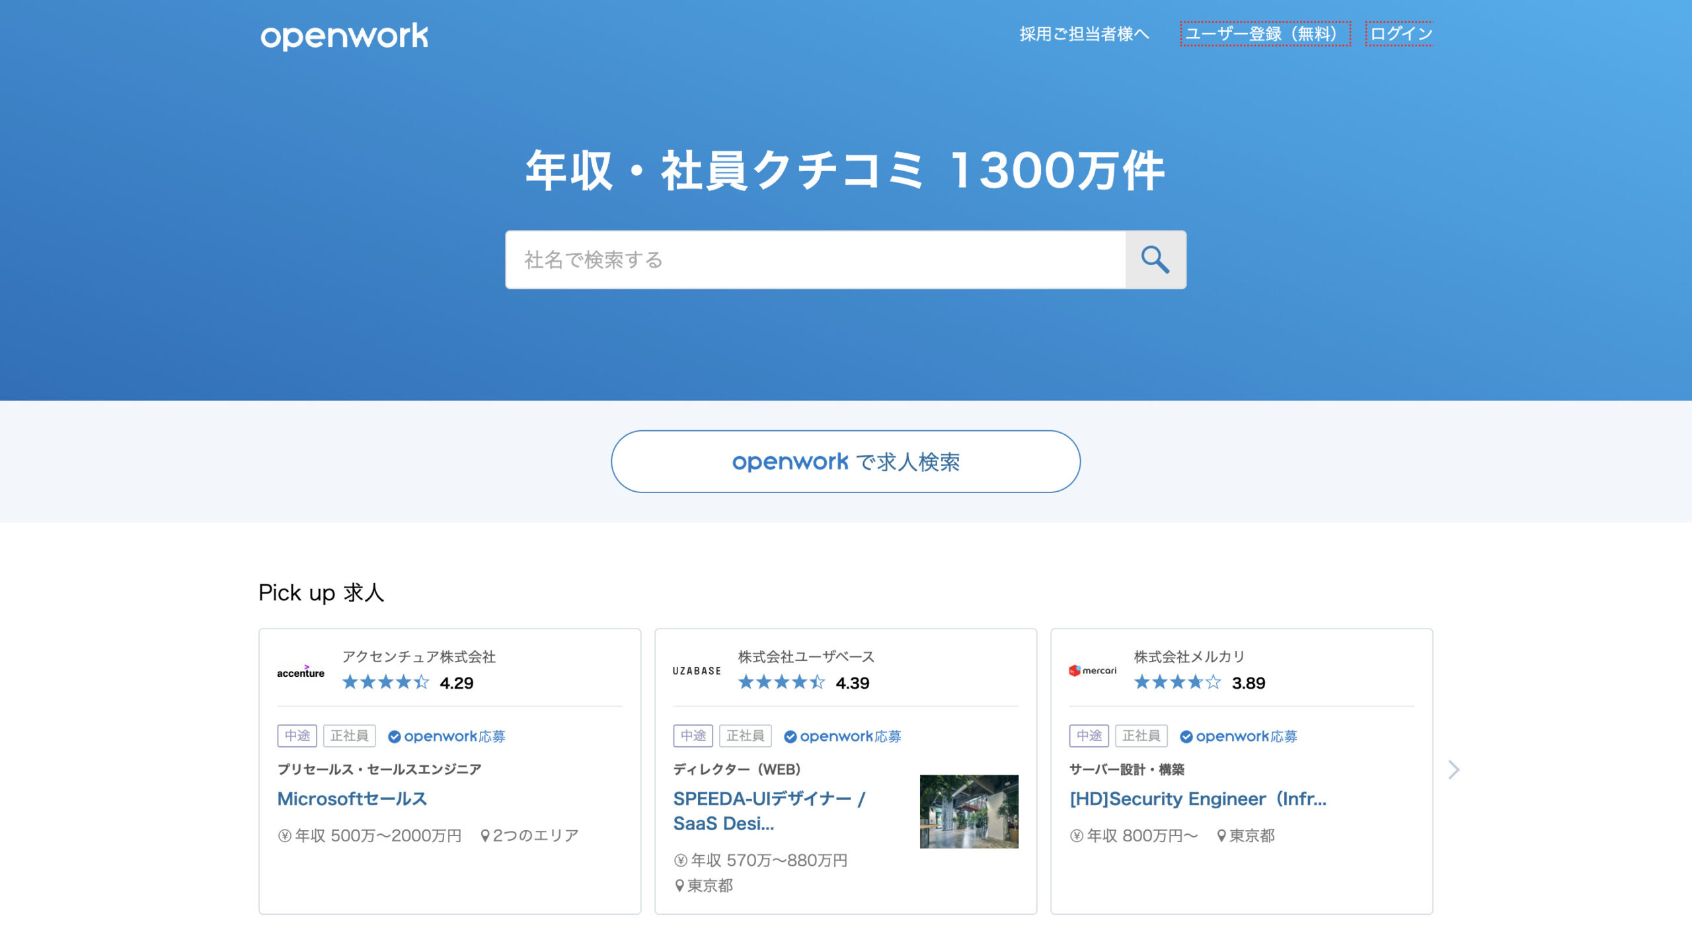Screen dimensions: 1692x926
Task: Click the yen icon beside 年収 570万〜880万円
Action: click(x=681, y=861)
